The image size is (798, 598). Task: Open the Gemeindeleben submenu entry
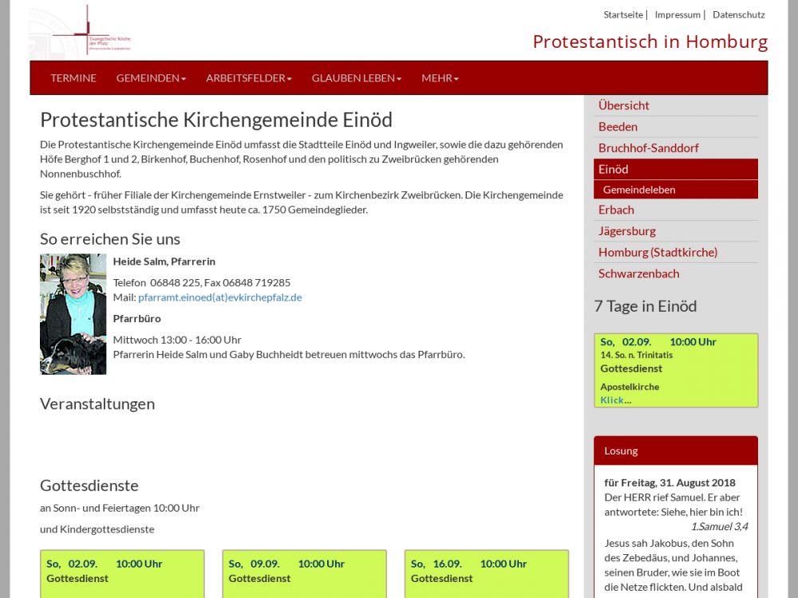click(x=639, y=190)
